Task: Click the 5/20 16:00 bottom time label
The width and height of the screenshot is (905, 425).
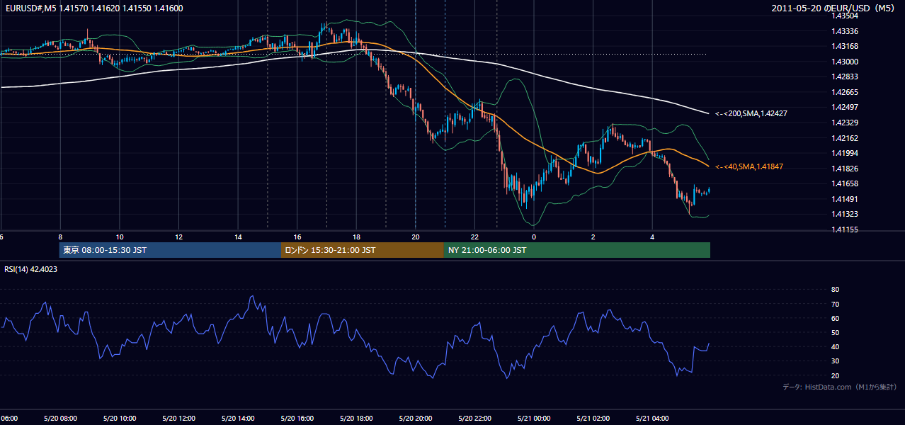Action: pyautogui.click(x=297, y=418)
